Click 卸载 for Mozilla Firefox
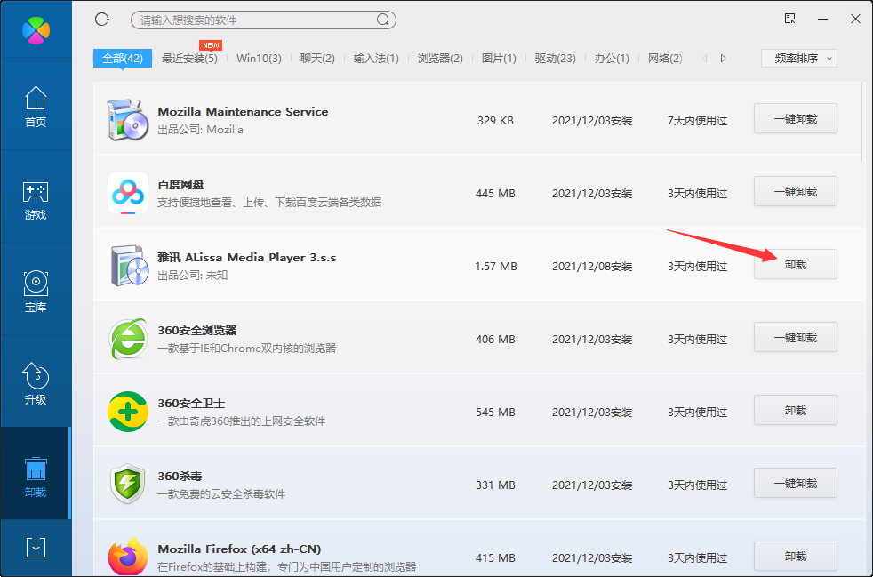The height and width of the screenshot is (577, 873). 795,556
